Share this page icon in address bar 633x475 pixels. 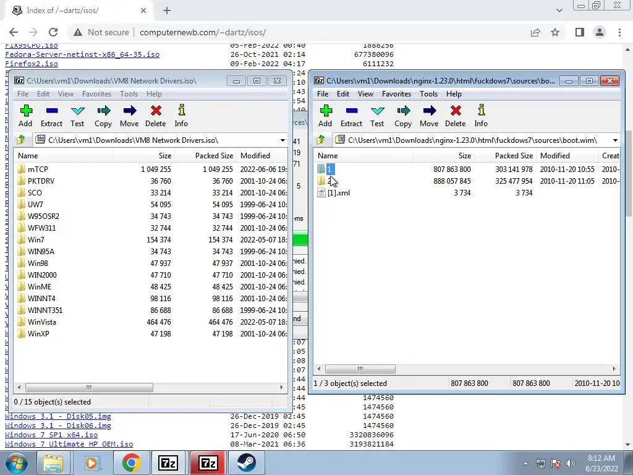(535, 32)
